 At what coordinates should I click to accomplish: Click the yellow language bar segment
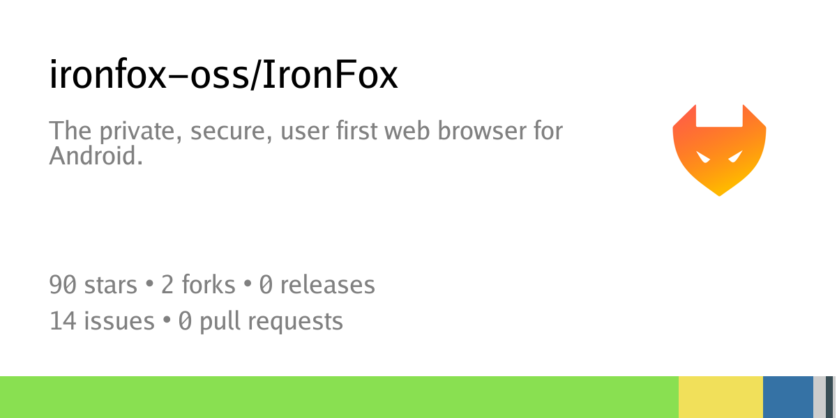coord(721,397)
